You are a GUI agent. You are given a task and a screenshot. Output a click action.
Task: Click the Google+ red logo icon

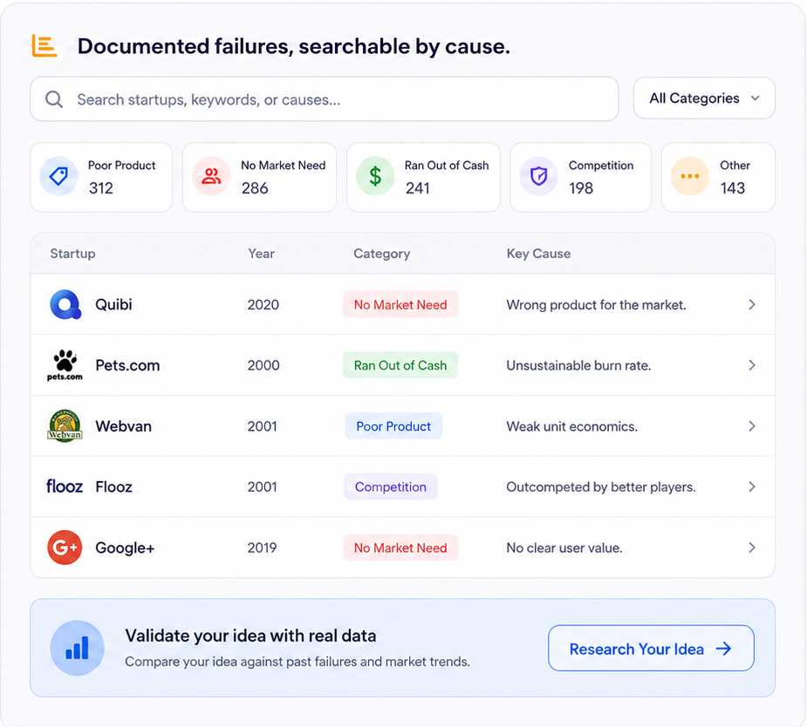click(x=65, y=547)
